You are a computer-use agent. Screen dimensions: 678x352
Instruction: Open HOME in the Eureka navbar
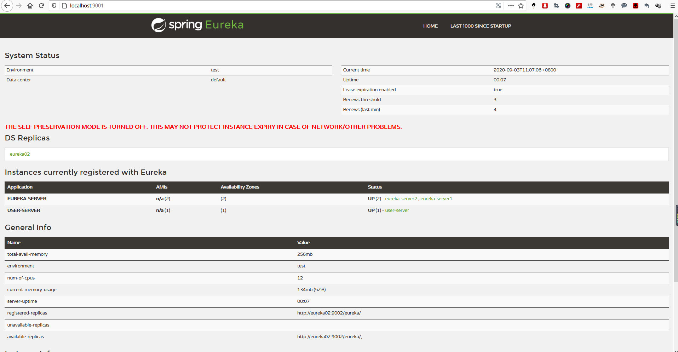pyautogui.click(x=430, y=26)
